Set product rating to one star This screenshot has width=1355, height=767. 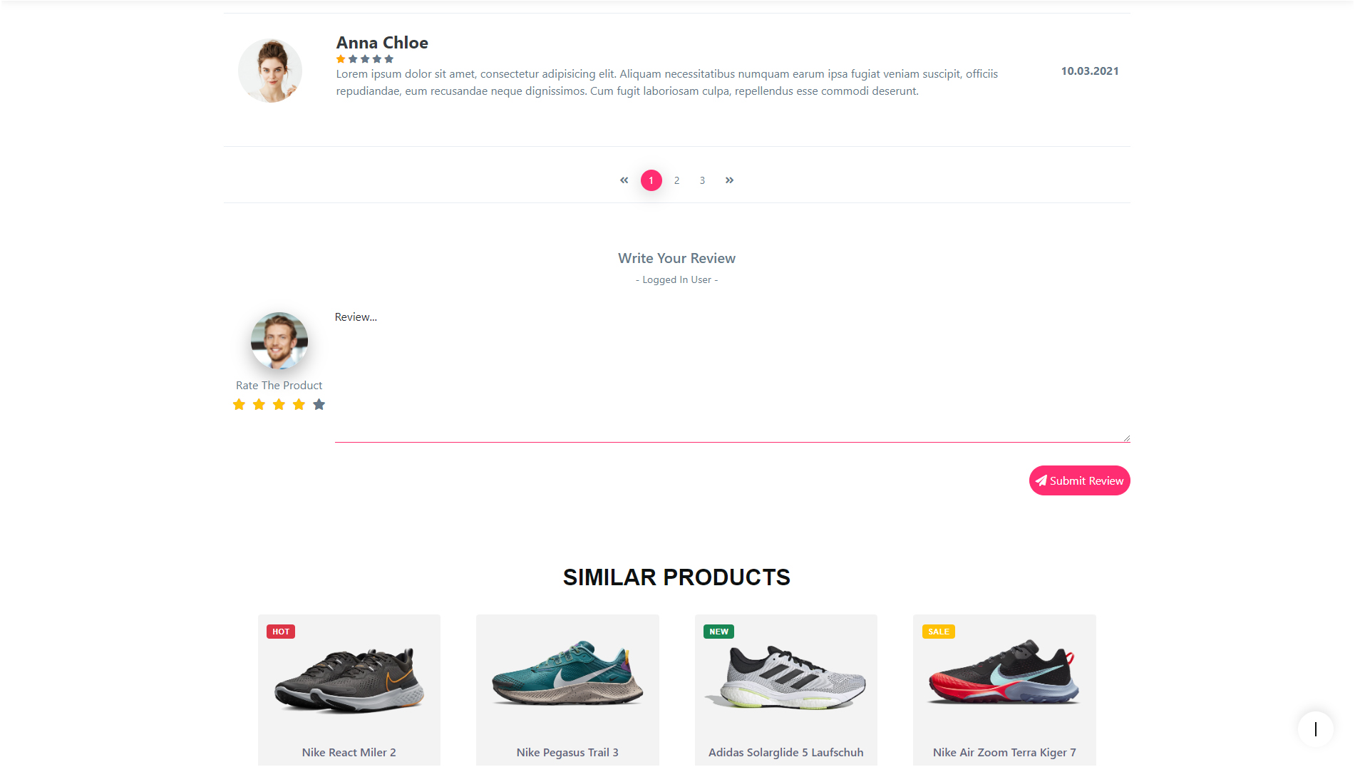tap(239, 405)
